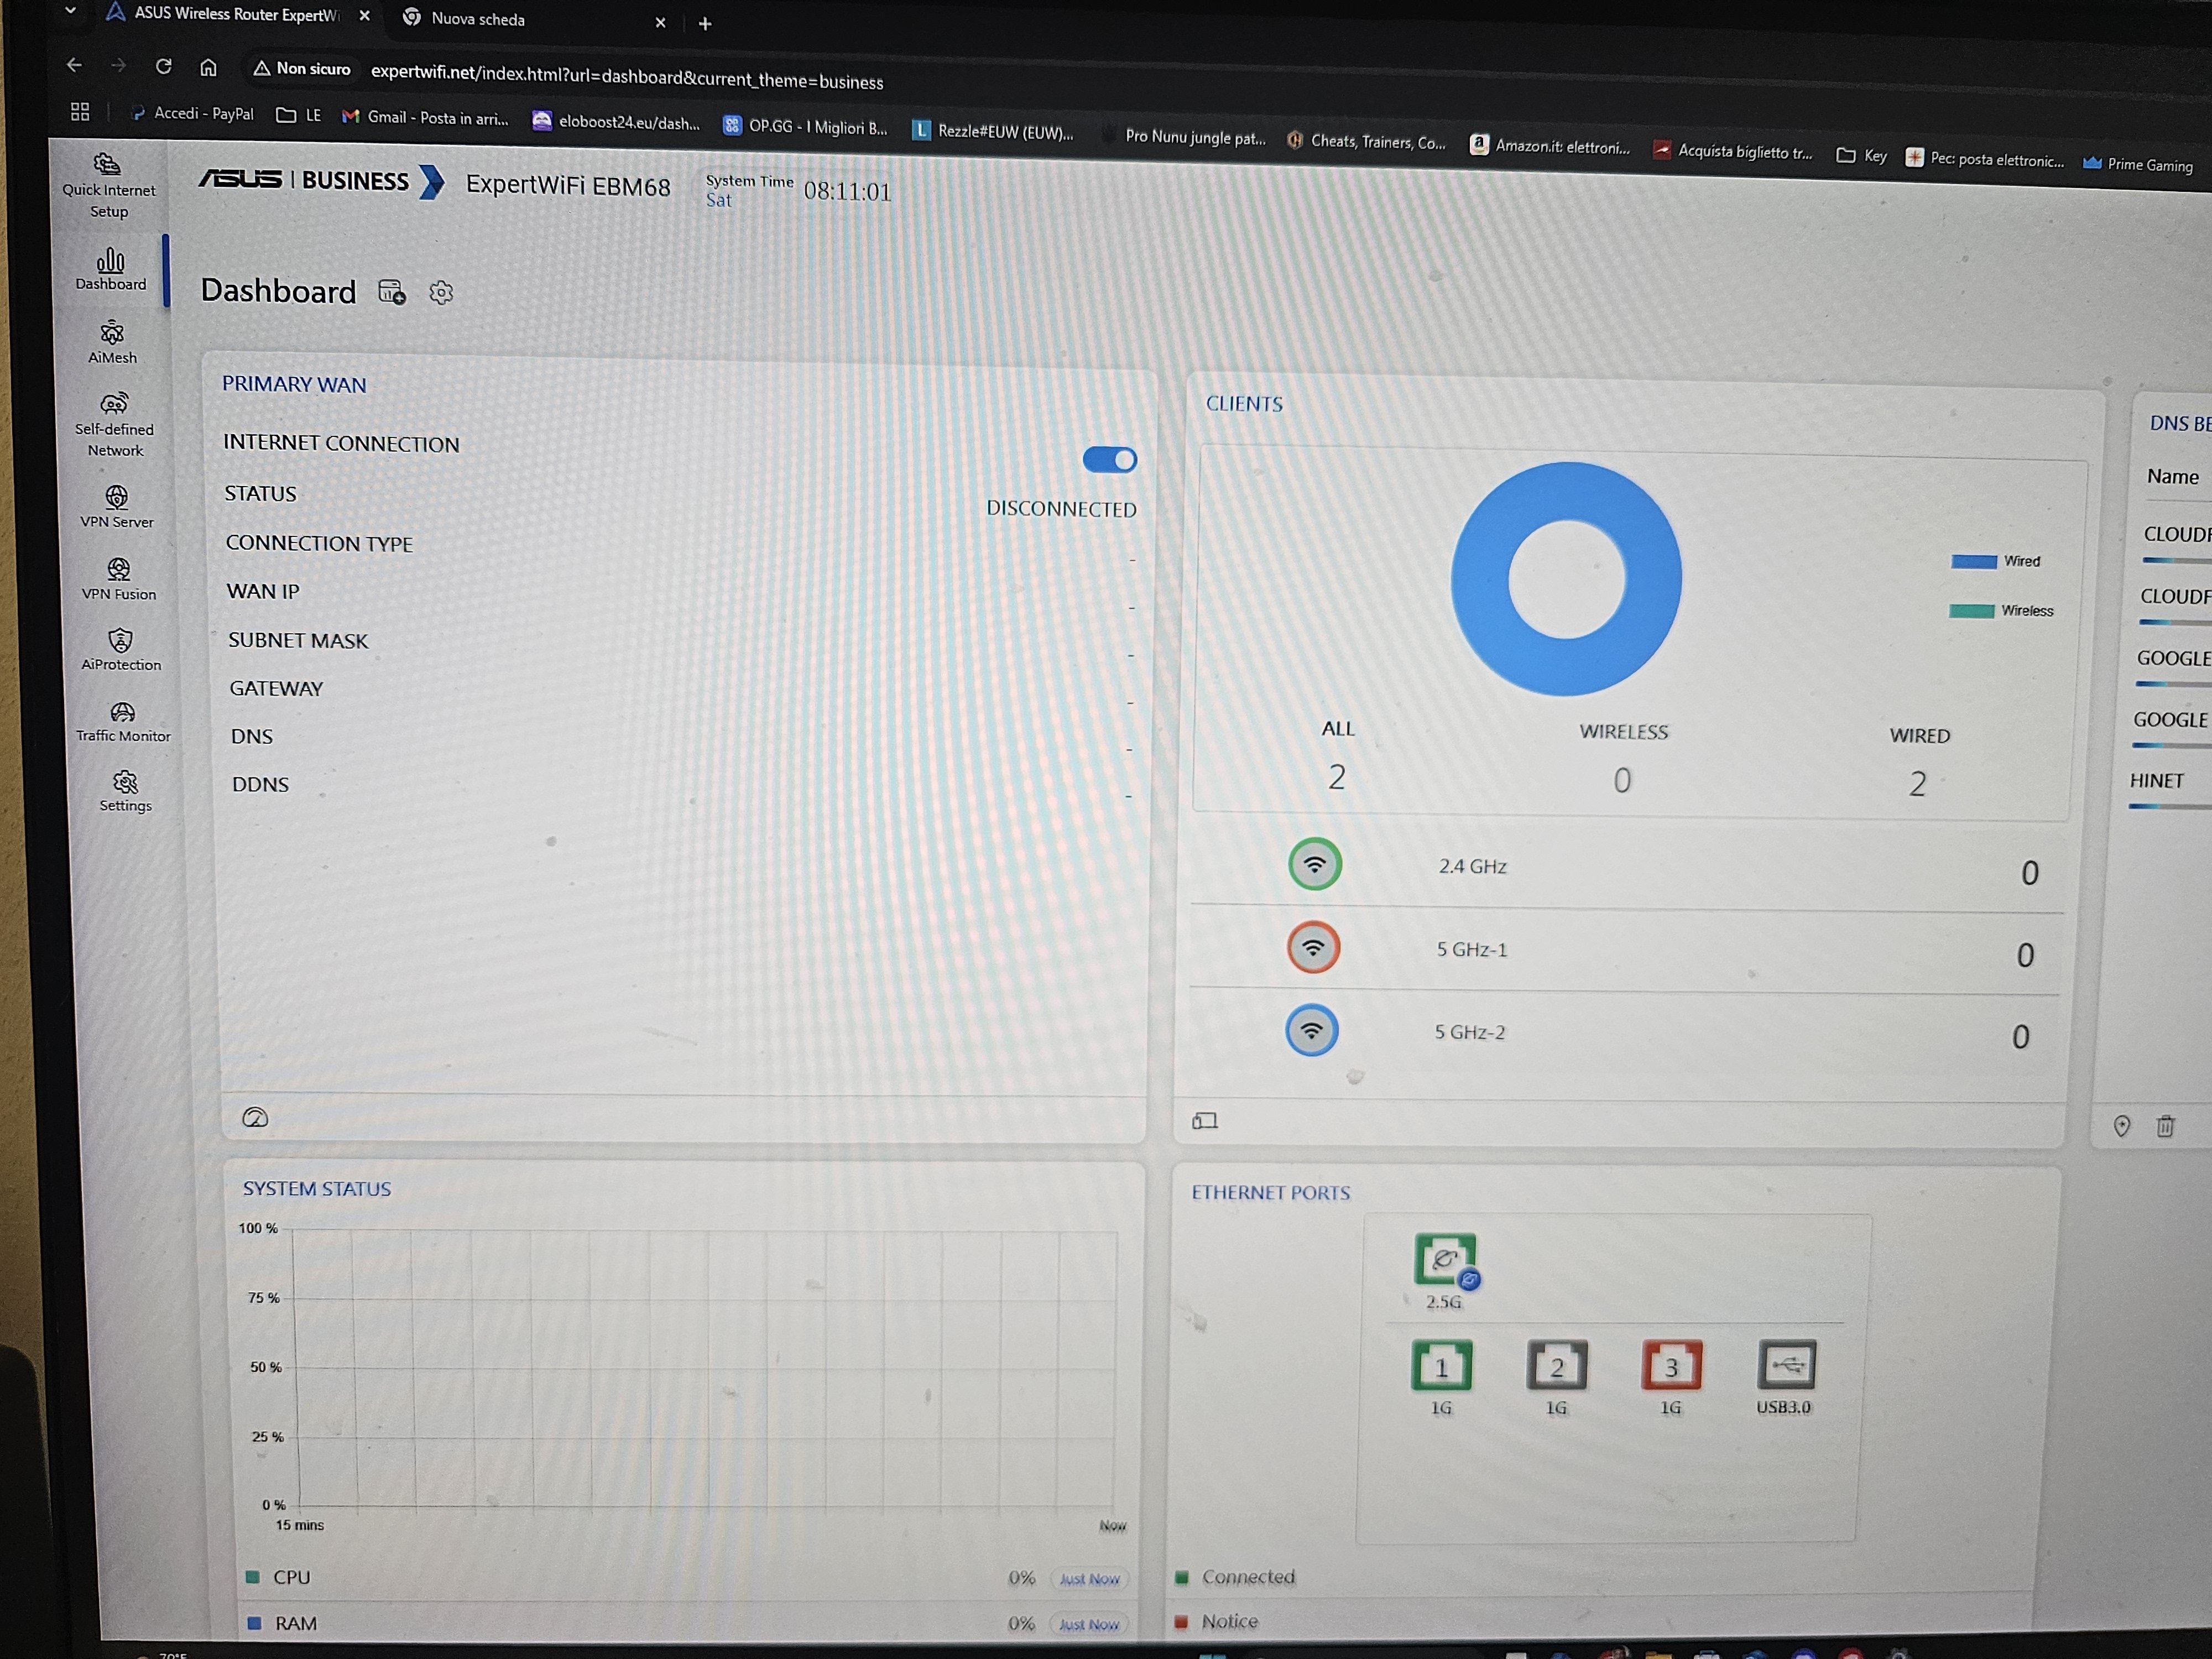Open the LE bookmarks folder
Screen dimensions: 2212x1659
[299, 115]
